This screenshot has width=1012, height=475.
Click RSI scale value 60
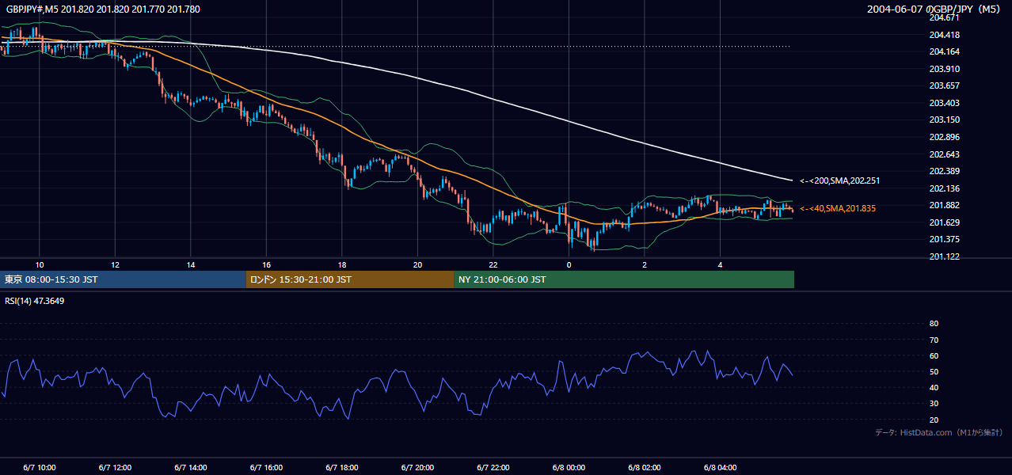click(x=934, y=355)
